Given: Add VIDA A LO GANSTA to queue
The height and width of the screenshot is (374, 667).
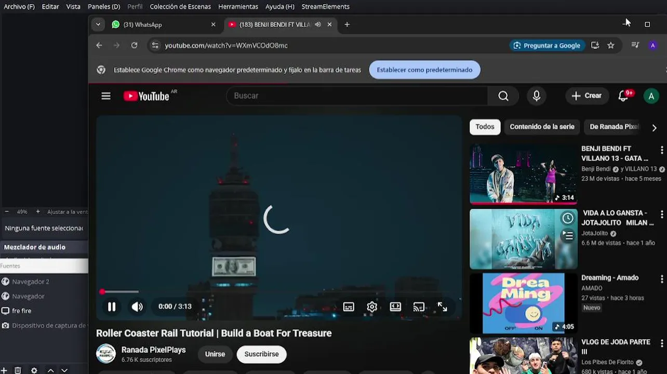Looking at the screenshot, I should [x=568, y=236].
